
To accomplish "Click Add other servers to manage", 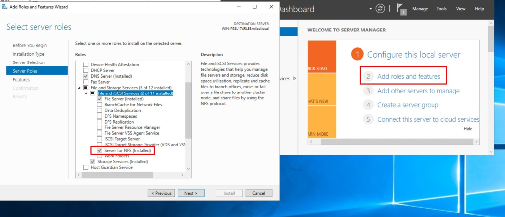I will 418,91.
